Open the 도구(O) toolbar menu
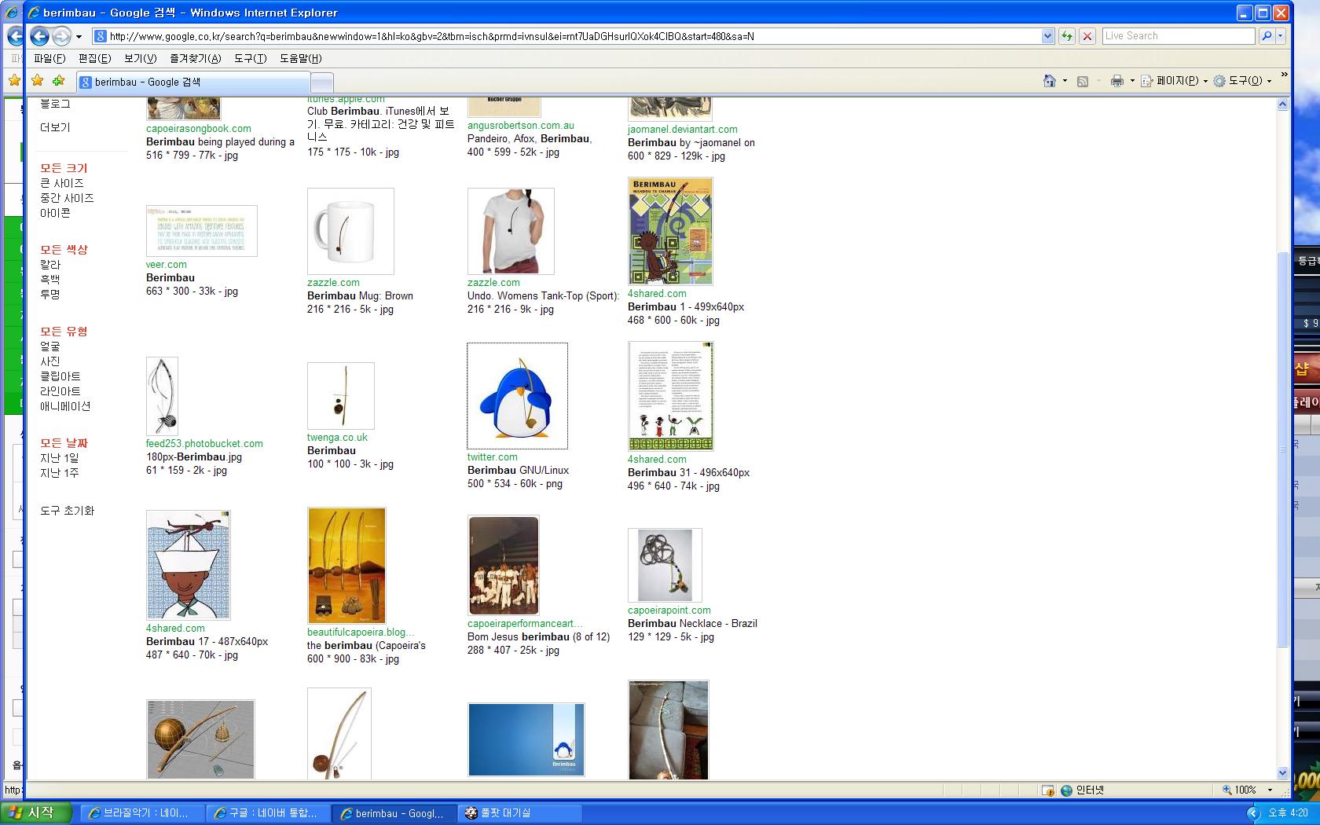The height and width of the screenshot is (825, 1320). pos(1242,81)
